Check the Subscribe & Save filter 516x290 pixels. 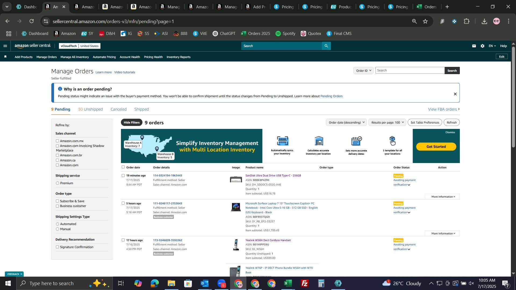(57, 201)
